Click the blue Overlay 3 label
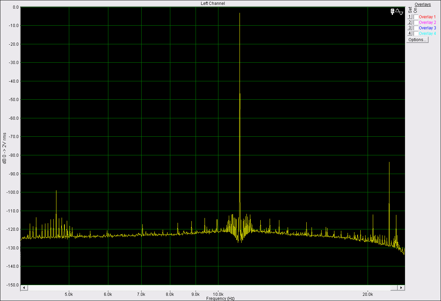441x301 pixels. [427, 28]
